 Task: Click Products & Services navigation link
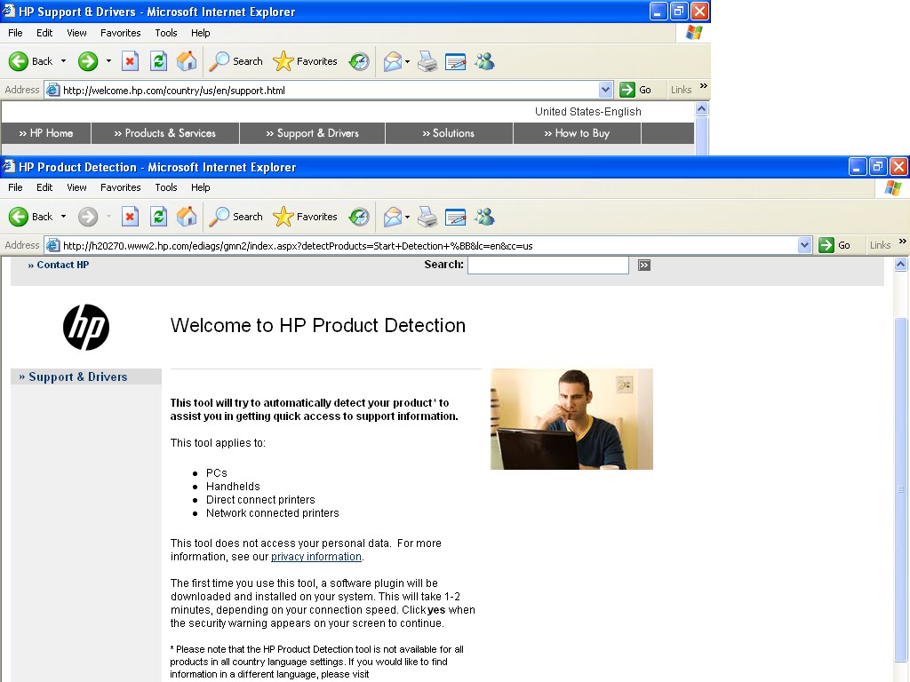coord(164,133)
